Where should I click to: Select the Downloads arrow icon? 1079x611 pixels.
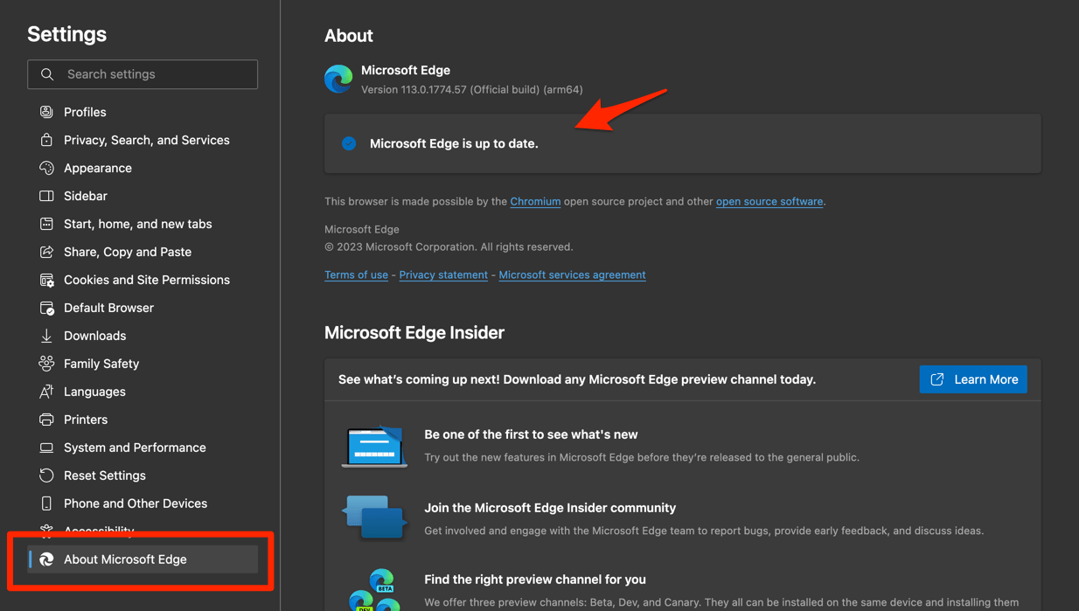click(45, 335)
